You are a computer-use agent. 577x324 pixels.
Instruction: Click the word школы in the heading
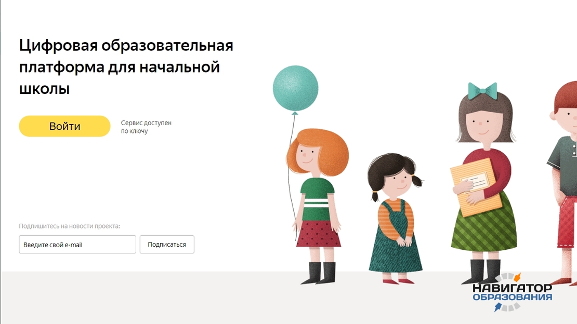[44, 89]
